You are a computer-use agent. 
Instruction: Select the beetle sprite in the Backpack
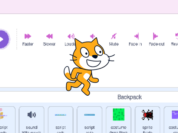(x=148, y=120)
